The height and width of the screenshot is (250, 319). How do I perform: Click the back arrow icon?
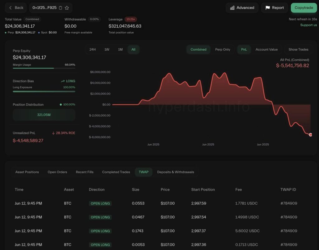point(11,8)
